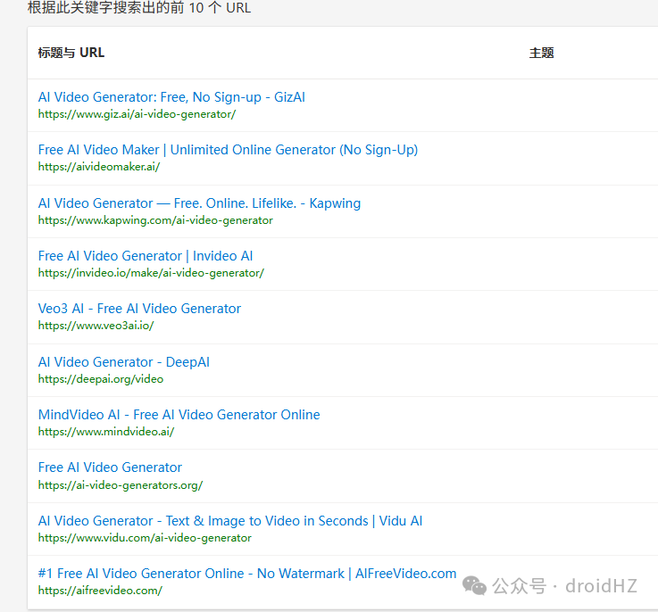
Task: Click the invideo.io/make/ai-video-generator URL
Action: tap(151, 273)
